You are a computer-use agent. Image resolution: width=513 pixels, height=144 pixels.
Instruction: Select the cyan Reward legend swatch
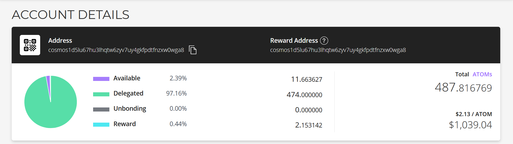click(101, 125)
